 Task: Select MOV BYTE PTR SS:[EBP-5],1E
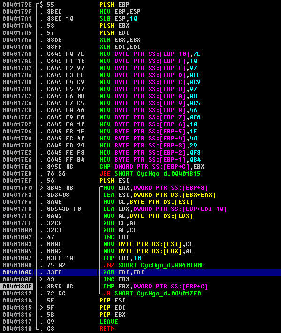148,131
